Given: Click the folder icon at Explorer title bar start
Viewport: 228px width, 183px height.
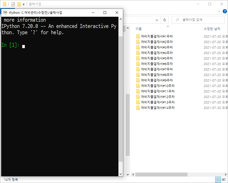Looking at the screenshot, I should pyautogui.click(x=4, y=4).
